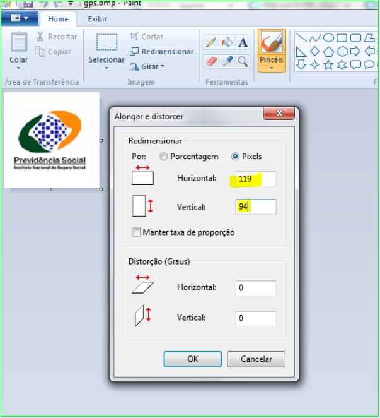This screenshot has height=418, width=380.
Task: Open the Quick Access Toolbar customize arrow
Action: coord(70,4)
